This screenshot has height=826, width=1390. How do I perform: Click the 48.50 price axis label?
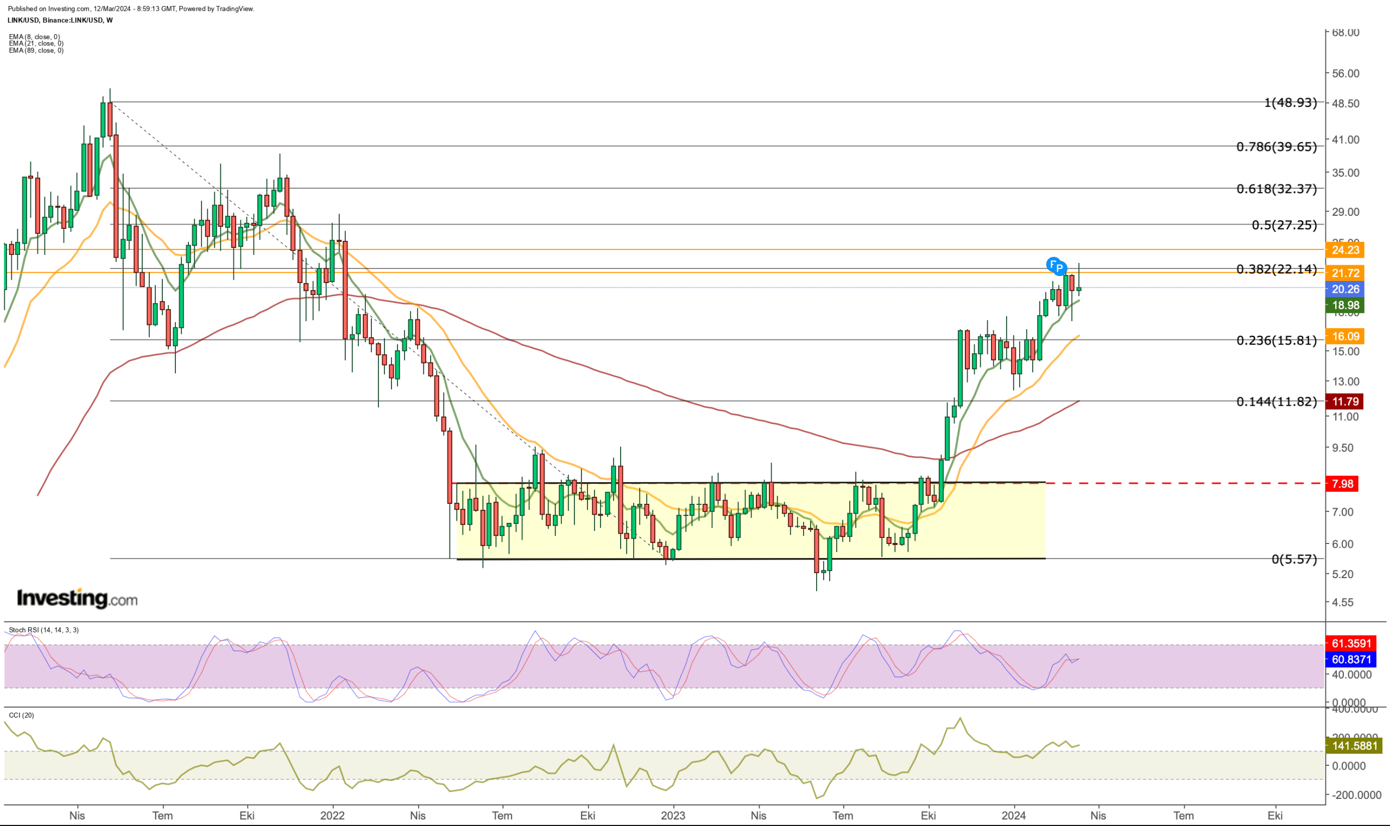point(1345,104)
